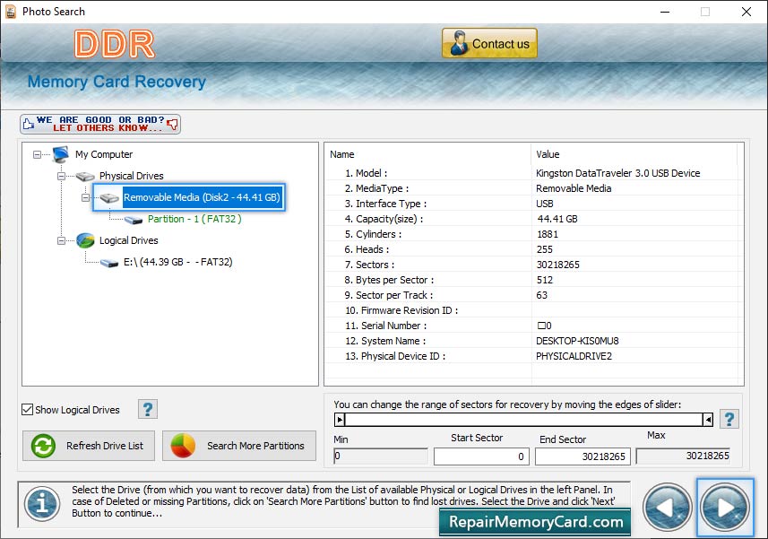Open the 'We are good or bad' feedback banner
This screenshot has height=539, width=768.
coord(100,124)
